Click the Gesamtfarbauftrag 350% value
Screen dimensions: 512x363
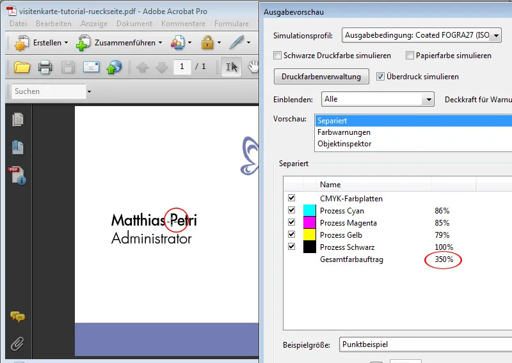pos(444,259)
